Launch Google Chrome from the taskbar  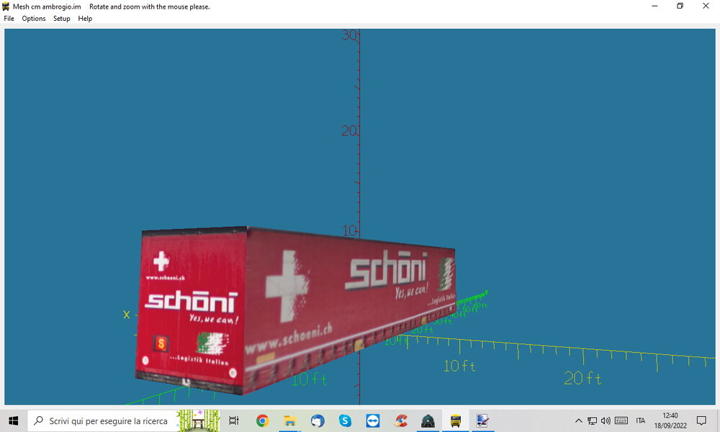point(262,420)
